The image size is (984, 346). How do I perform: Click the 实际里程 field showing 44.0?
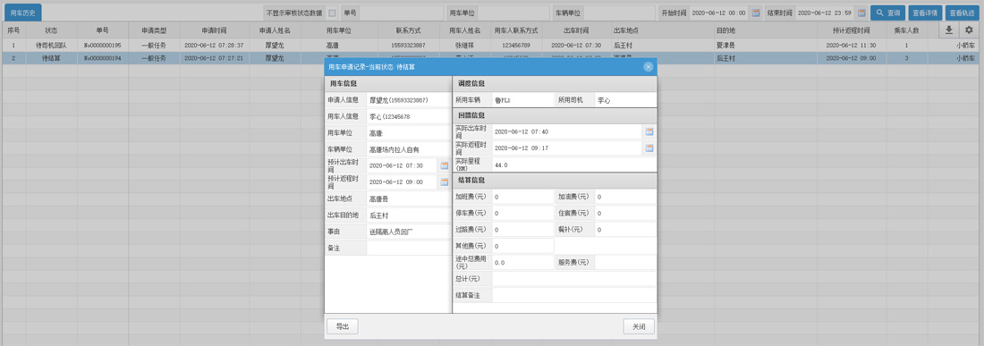click(x=574, y=165)
